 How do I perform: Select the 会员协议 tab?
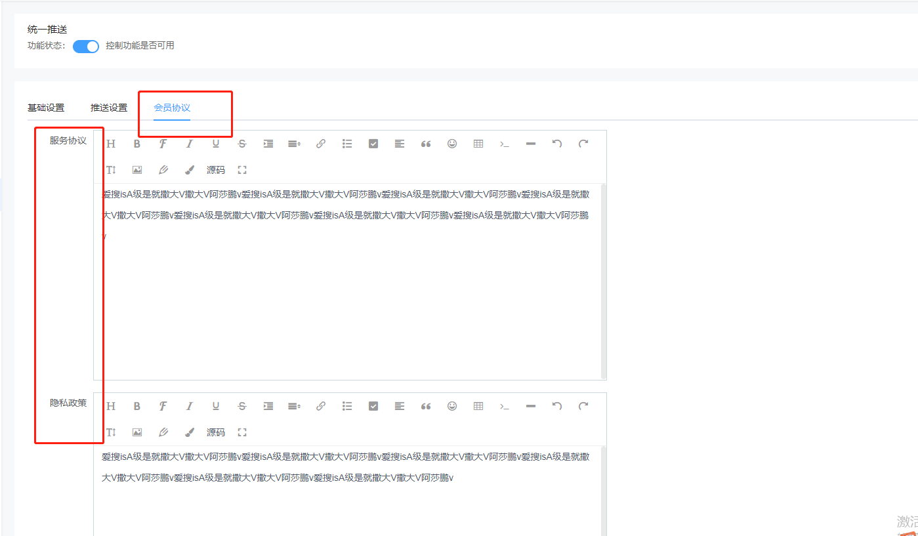(172, 108)
